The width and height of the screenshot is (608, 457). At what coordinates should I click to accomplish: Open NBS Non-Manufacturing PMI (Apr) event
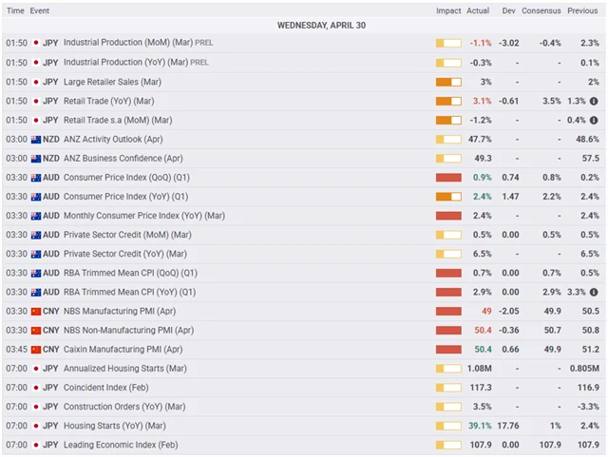(128, 330)
